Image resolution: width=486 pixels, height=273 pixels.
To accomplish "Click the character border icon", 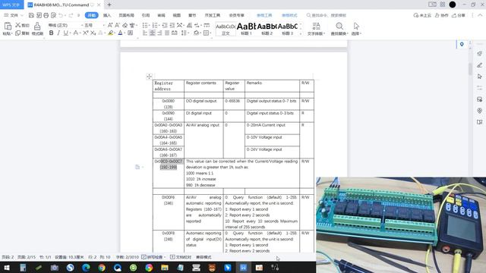I will [131, 33].
